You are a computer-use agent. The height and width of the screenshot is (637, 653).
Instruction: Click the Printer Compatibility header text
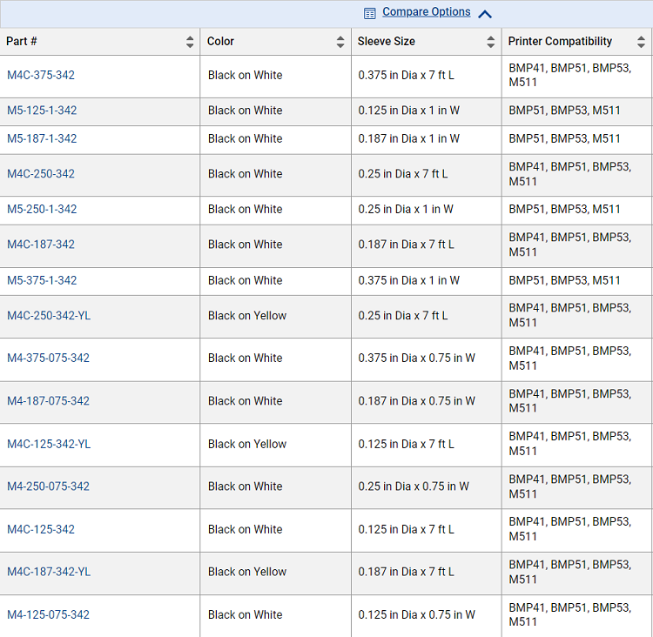560,41
